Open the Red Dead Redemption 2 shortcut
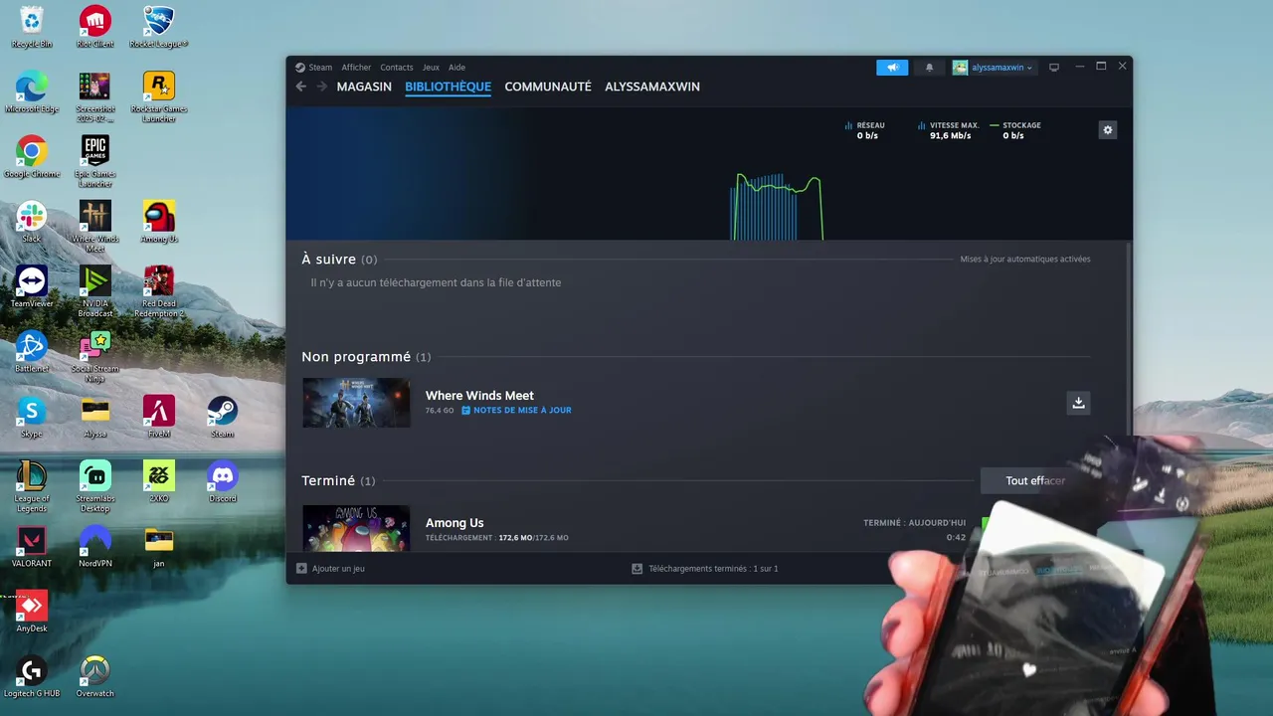 (x=159, y=290)
